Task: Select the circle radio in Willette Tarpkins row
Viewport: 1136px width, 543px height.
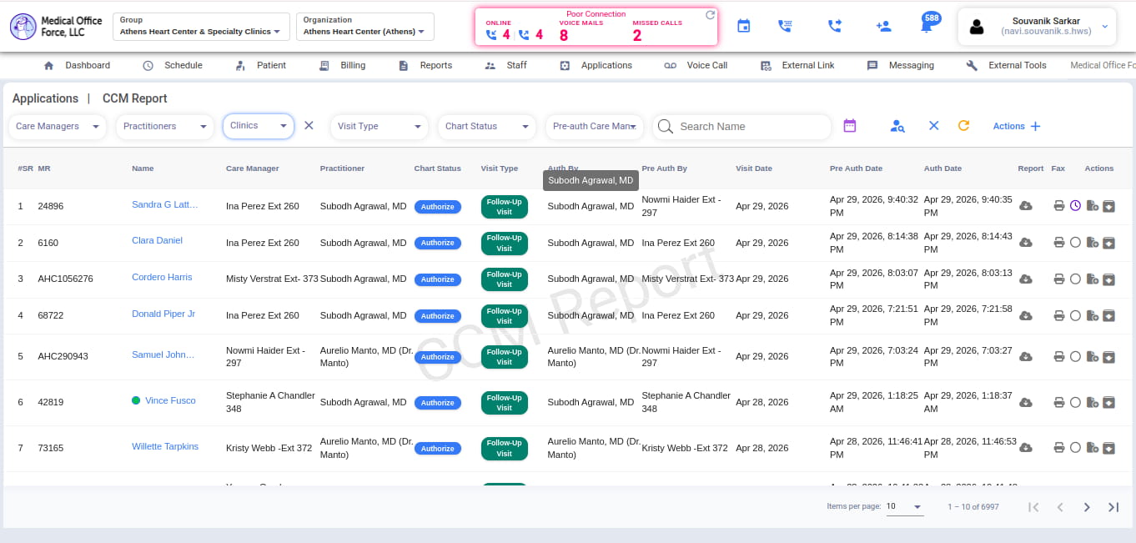Action: (x=1075, y=448)
